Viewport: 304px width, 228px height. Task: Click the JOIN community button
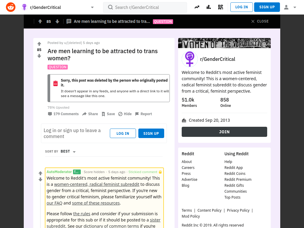click(x=224, y=132)
